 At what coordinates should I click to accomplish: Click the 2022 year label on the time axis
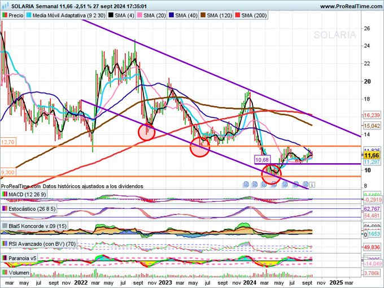81,282
